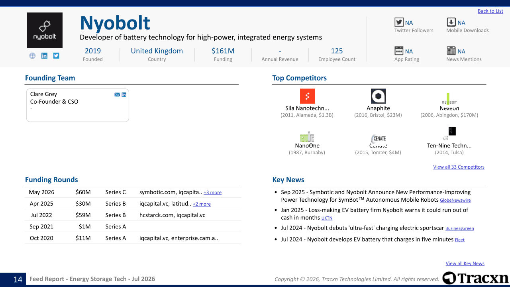Go back via Back to List link
This screenshot has height=287, width=510.
490,11
